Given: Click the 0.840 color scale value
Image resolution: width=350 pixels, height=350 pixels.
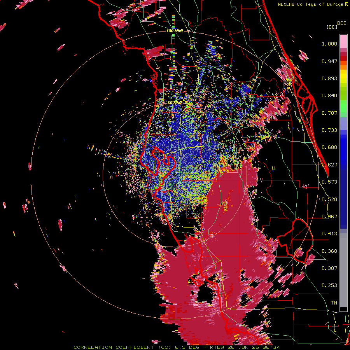Looking at the screenshot, I should tap(329, 96).
